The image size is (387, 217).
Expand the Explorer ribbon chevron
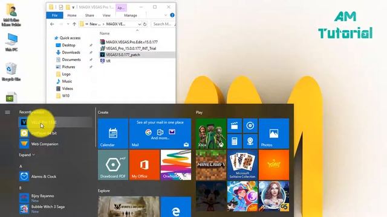pos(166,15)
